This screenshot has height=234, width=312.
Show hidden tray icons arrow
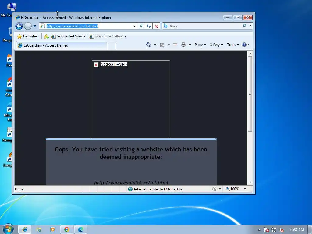259,230
